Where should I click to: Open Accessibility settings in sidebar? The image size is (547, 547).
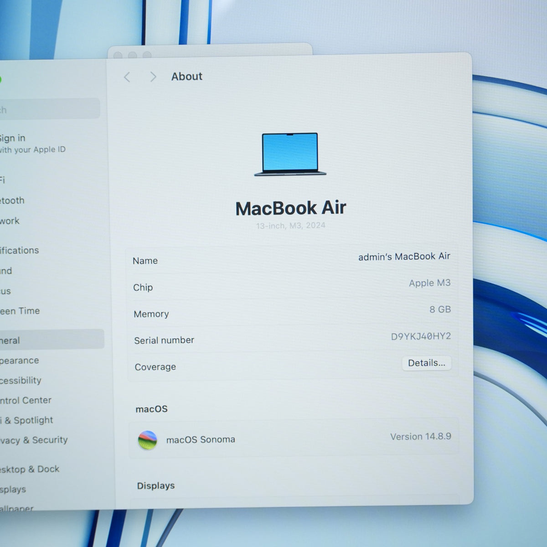[21, 380]
